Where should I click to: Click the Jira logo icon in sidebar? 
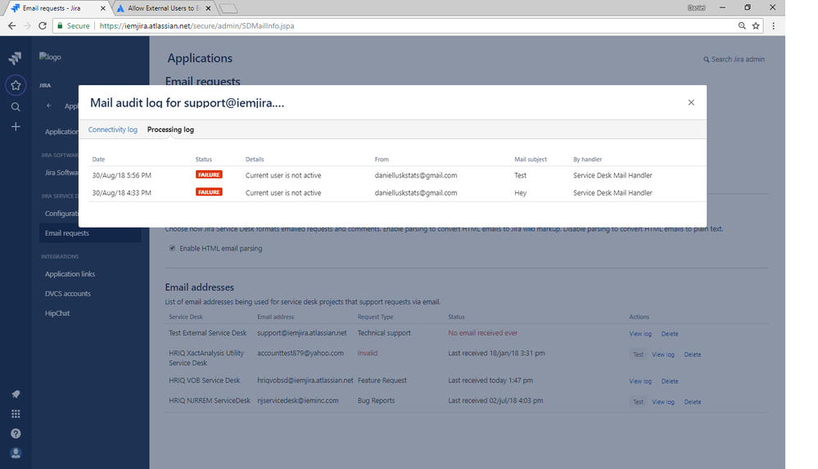pos(15,58)
